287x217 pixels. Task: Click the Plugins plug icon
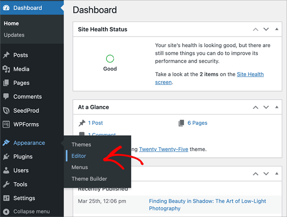click(6, 156)
